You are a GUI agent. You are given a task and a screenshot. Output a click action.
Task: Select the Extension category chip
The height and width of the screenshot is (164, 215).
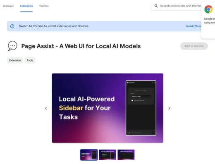coord(15,60)
